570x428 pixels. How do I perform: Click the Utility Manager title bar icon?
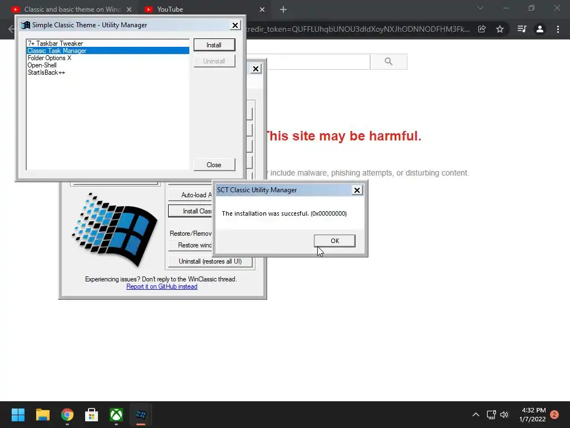[26, 25]
